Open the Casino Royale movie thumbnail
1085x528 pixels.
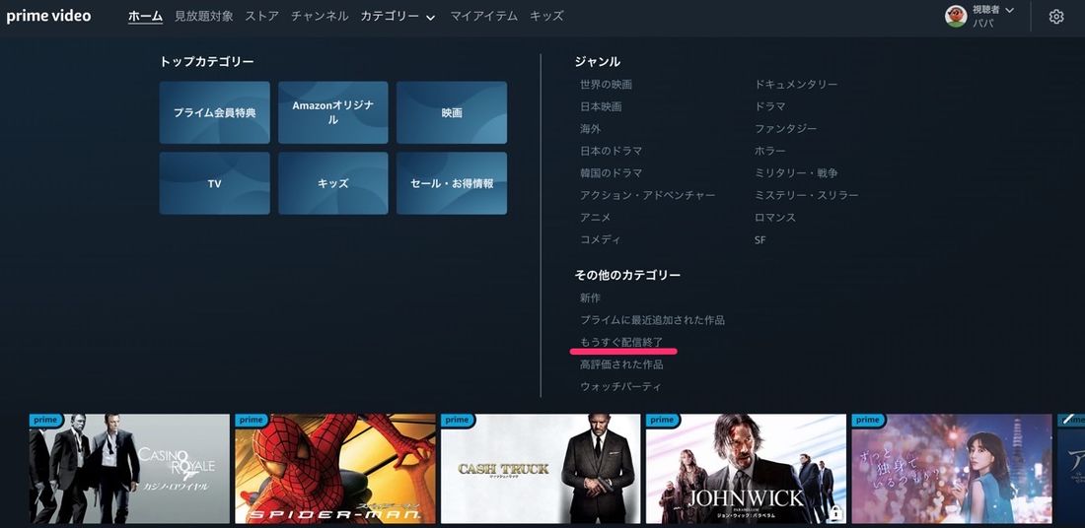[x=129, y=469]
